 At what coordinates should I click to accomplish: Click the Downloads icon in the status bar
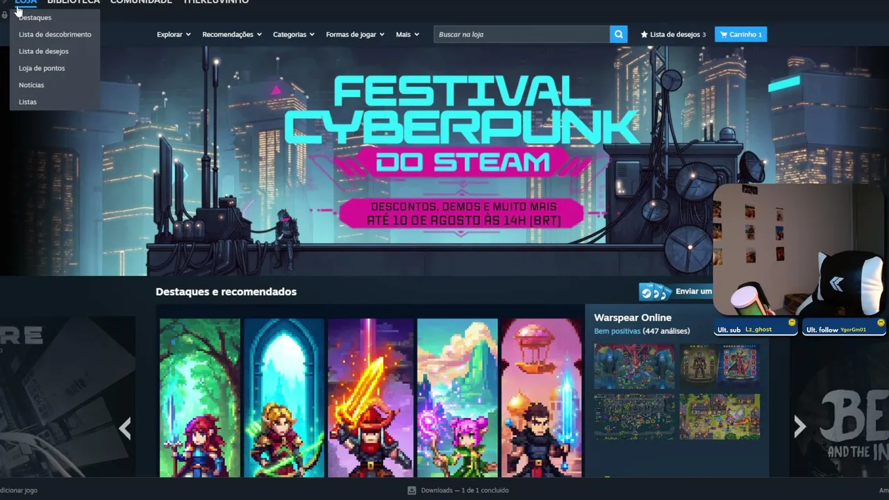click(x=411, y=490)
